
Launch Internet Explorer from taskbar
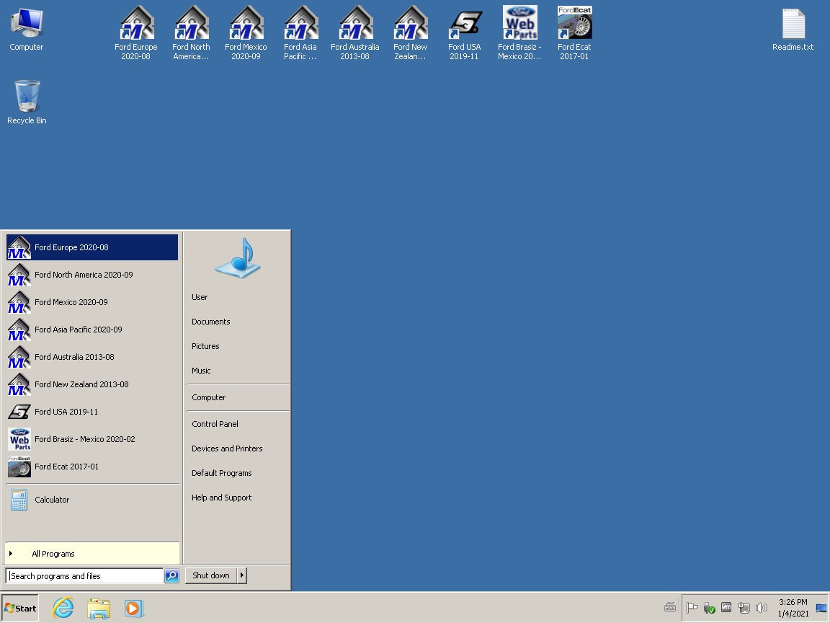pyautogui.click(x=63, y=608)
